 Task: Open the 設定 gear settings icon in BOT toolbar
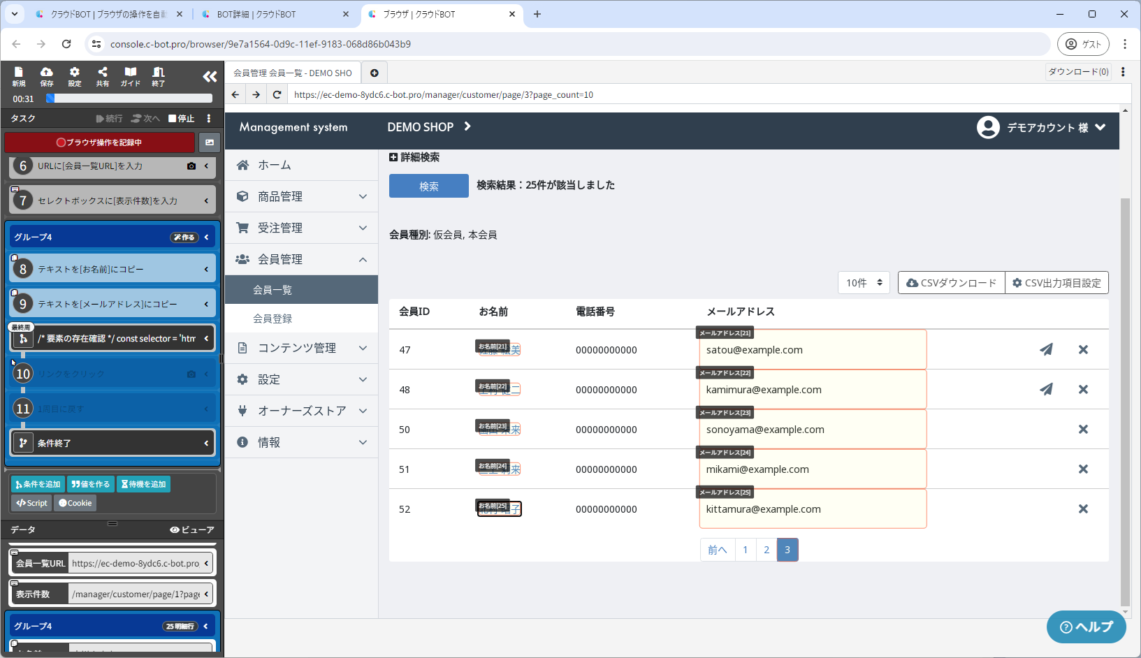75,76
